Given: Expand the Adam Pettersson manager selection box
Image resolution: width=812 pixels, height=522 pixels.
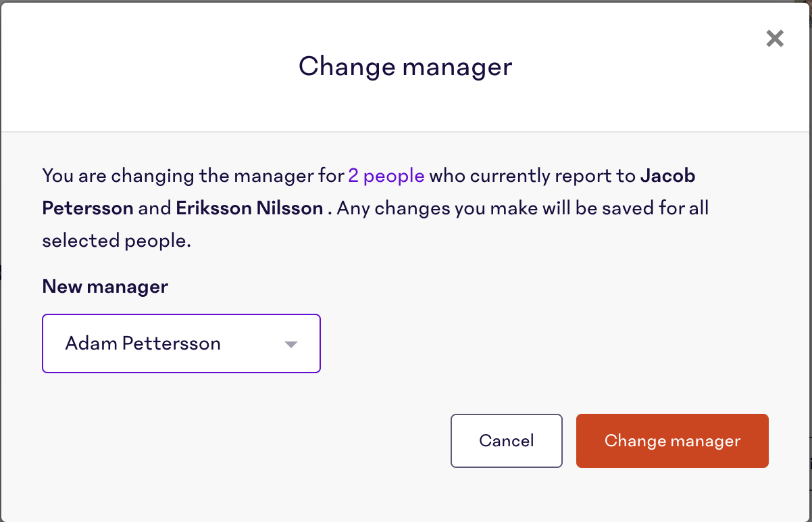Looking at the screenshot, I should pyautogui.click(x=181, y=343).
